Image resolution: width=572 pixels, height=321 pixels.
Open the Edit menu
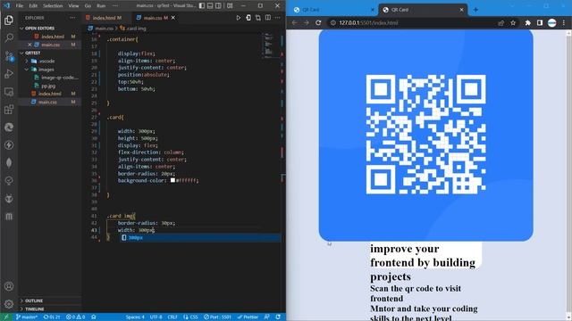tap(33, 6)
